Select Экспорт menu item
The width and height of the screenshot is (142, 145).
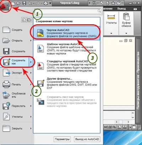coord(15,73)
